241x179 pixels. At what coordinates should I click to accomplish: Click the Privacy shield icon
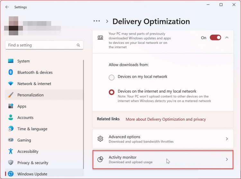pyautogui.click(x=11, y=163)
